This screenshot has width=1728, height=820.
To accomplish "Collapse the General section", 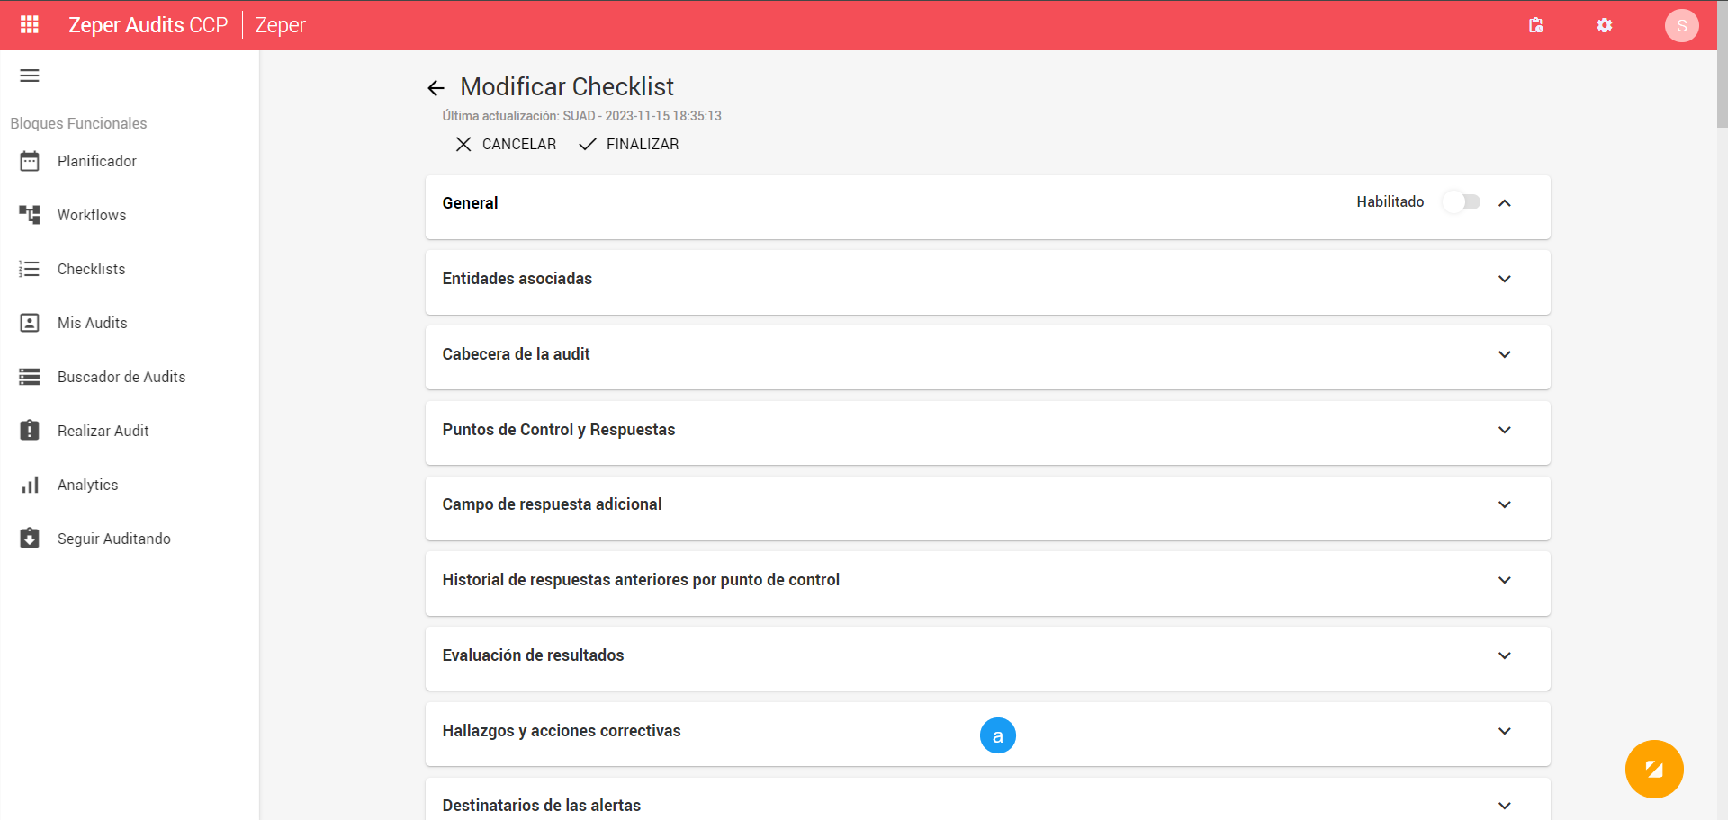I will coord(1505,203).
